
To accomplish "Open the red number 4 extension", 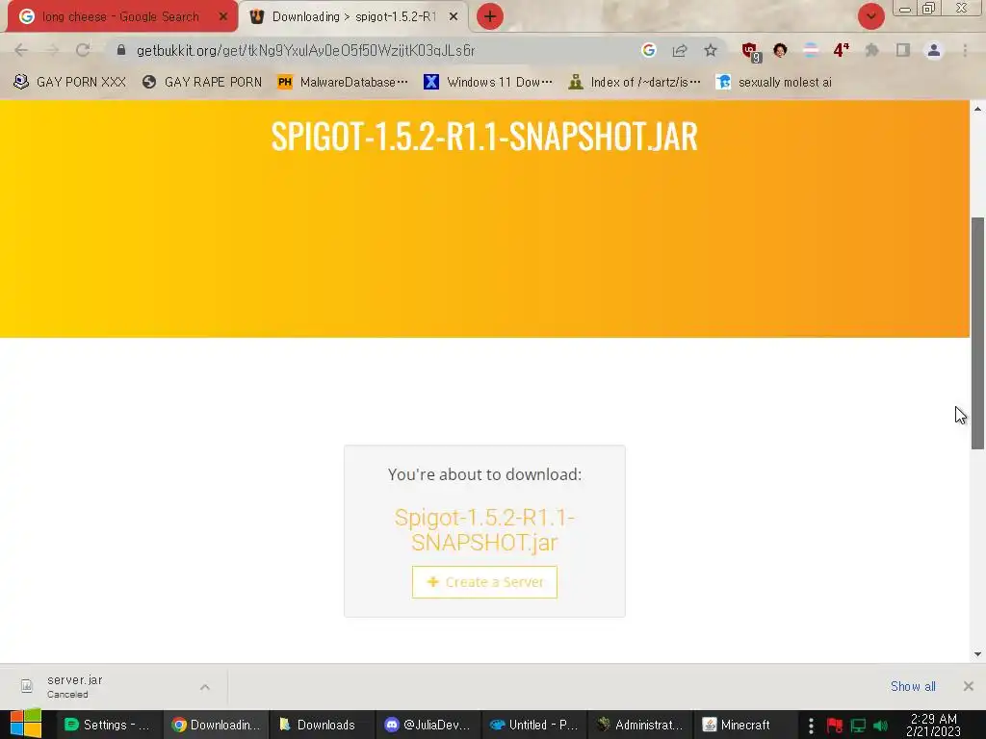I will pos(842,50).
